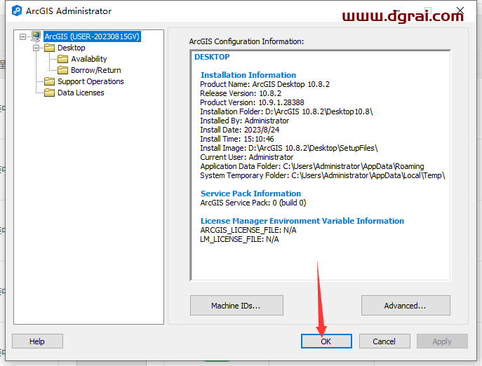Click the Borrow/Return folder icon
Screen dimensions: 482x366
pyautogui.click(x=62, y=70)
